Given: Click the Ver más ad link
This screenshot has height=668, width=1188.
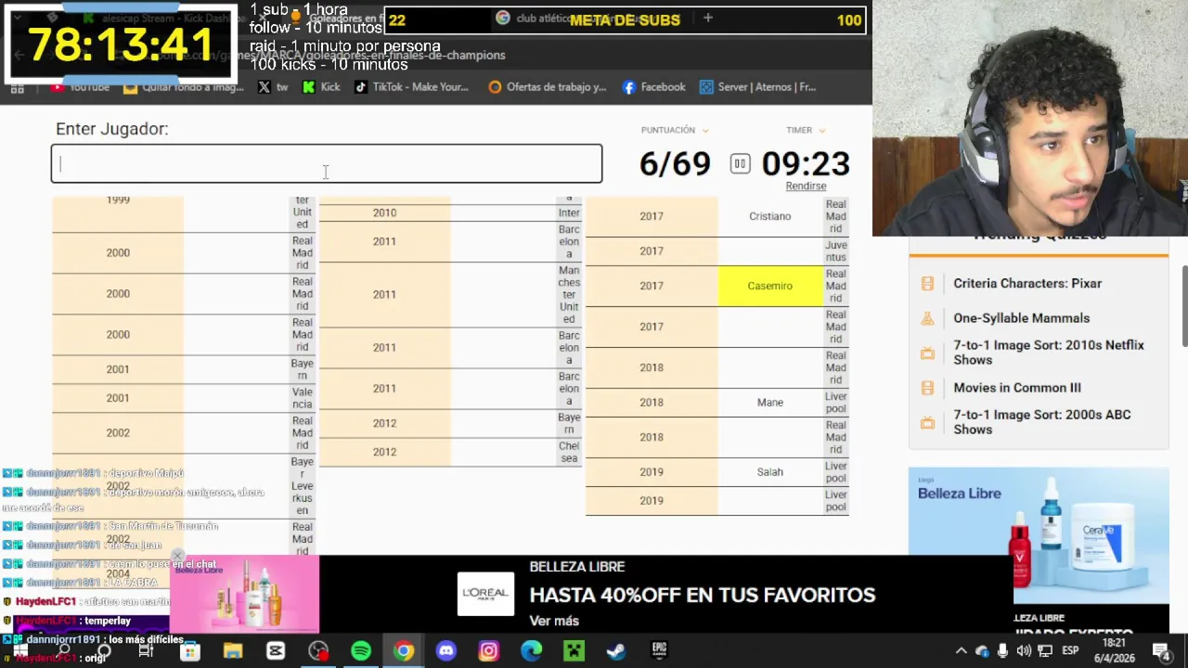Looking at the screenshot, I should point(554,621).
